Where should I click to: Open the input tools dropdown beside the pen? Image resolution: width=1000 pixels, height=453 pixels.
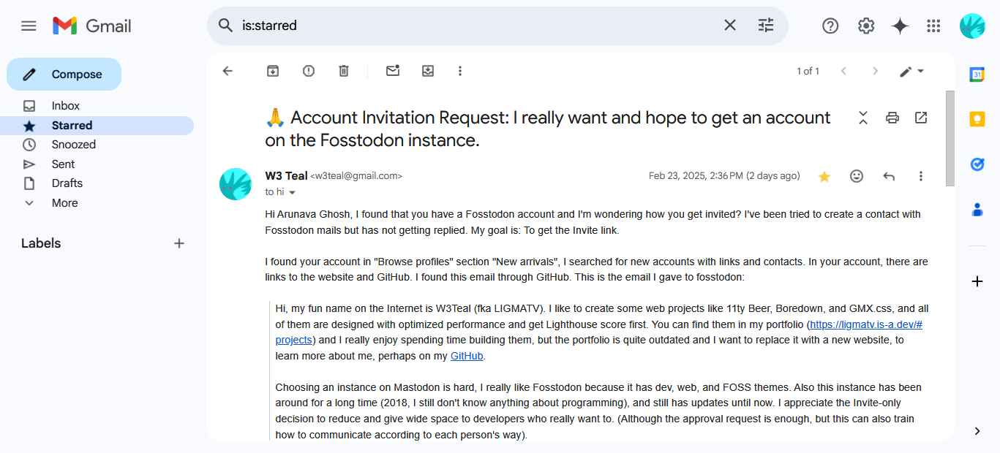[920, 71]
